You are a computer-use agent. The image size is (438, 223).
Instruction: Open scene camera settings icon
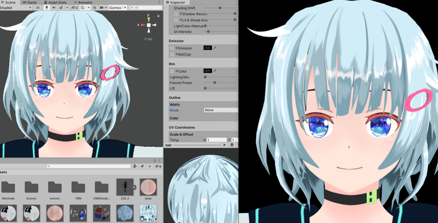tap(101, 8)
